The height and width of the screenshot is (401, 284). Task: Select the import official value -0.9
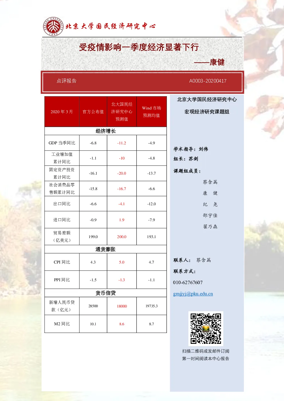93,220
